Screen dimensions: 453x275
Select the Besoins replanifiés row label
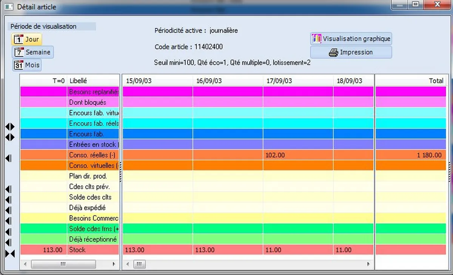[94, 92]
